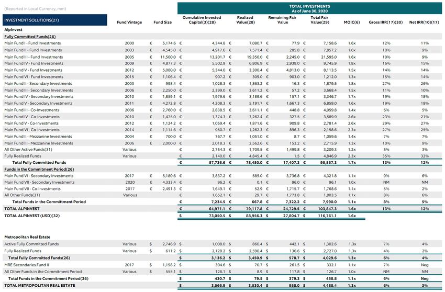Click the TOTAL ALPINVEST row label
445x292 pixels.
pyautogui.click(x=22, y=209)
